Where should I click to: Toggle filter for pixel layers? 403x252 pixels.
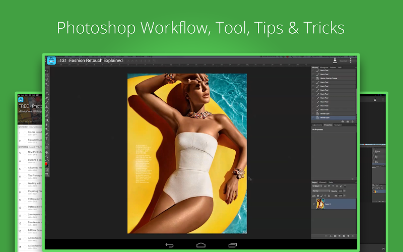(x=325, y=186)
